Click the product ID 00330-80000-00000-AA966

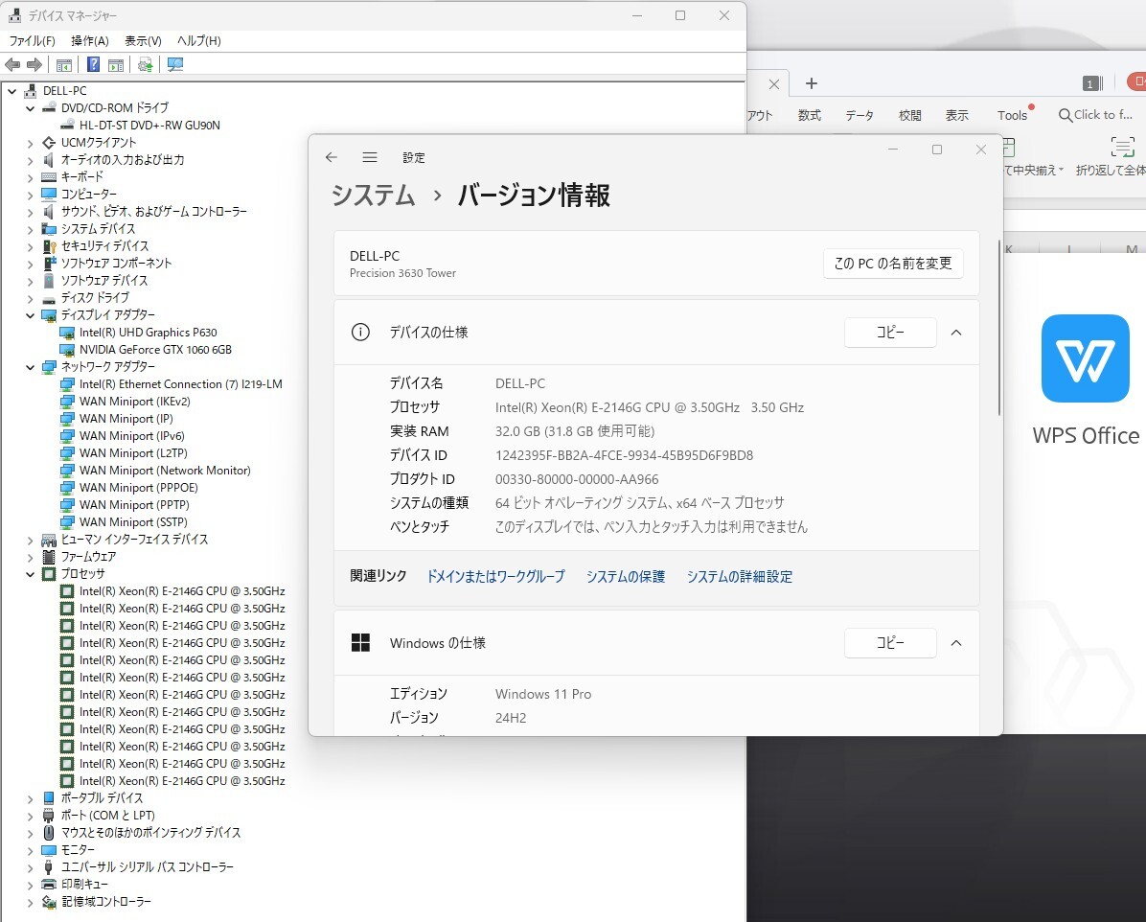[x=577, y=479]
